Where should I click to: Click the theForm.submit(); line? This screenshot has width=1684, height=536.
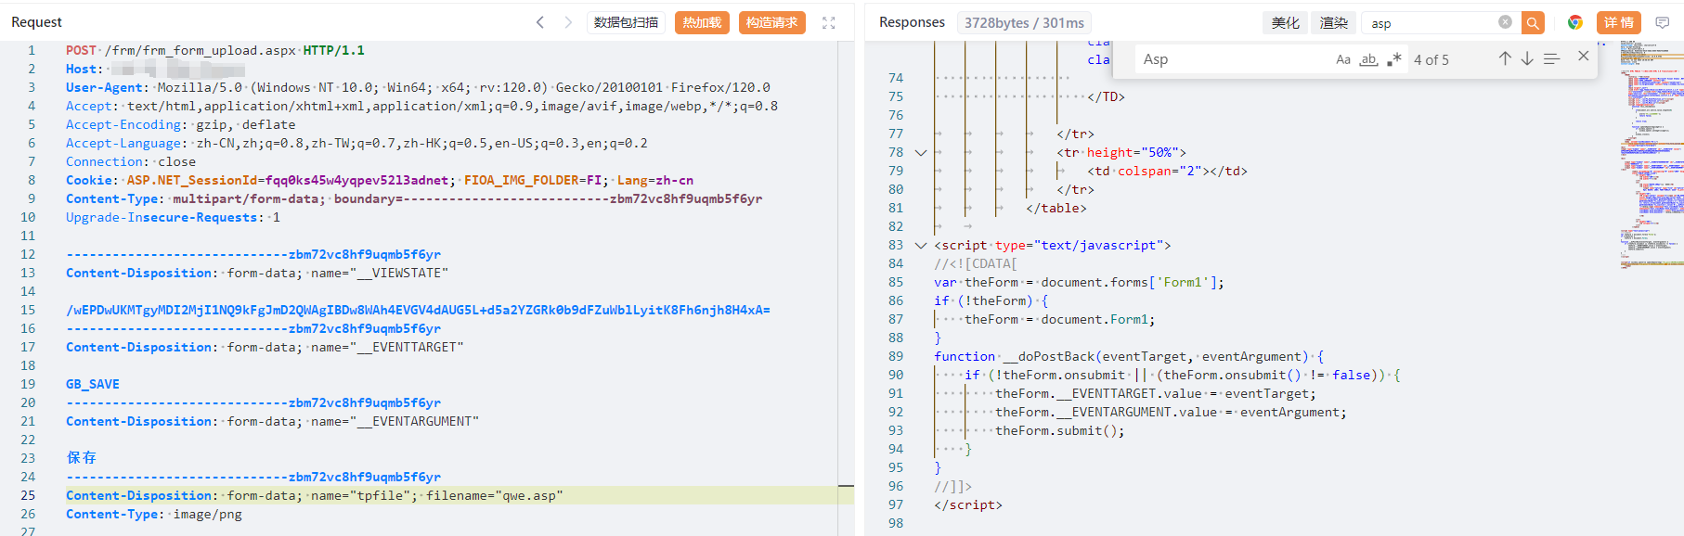[x=1059, y=431]
